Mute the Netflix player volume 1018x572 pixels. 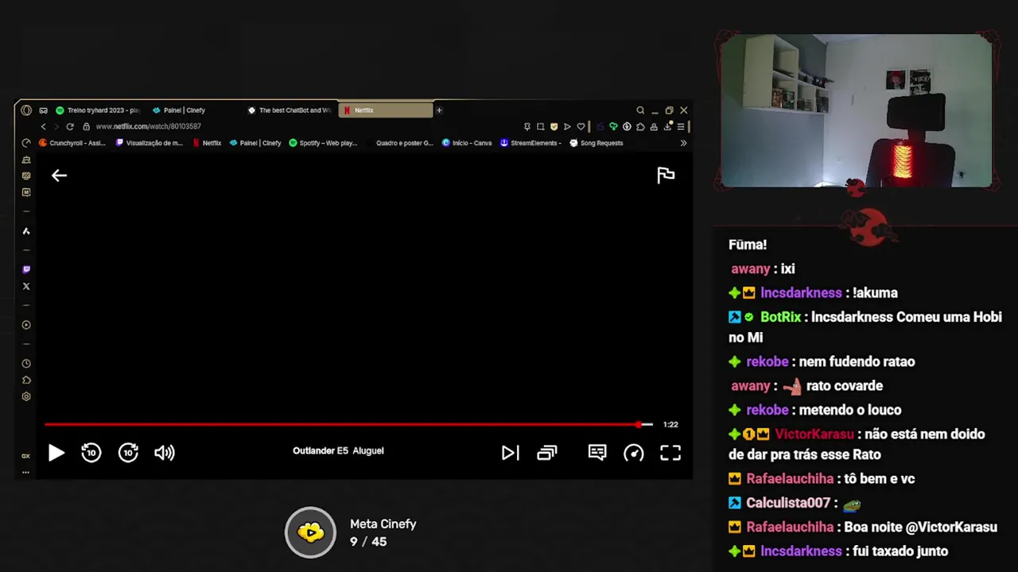coord(165,453)
